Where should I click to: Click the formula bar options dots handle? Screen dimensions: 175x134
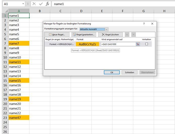(x=28, y=4)
